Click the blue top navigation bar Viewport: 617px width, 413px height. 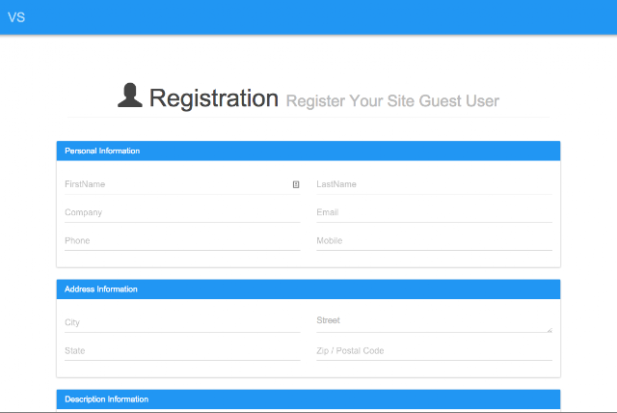(308, 17)
